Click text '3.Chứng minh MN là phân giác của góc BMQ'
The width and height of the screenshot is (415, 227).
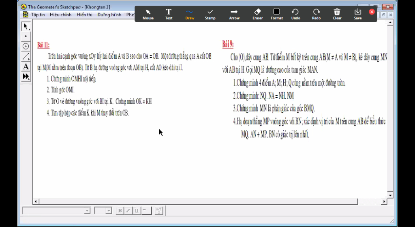(x=274, y=108)
